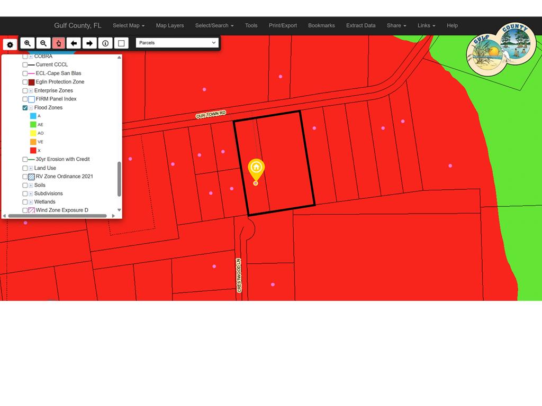The height and width of the screenshot is (406, 542).
Task: Click the zoom out magnifier tool
Action: pos(43,43)
